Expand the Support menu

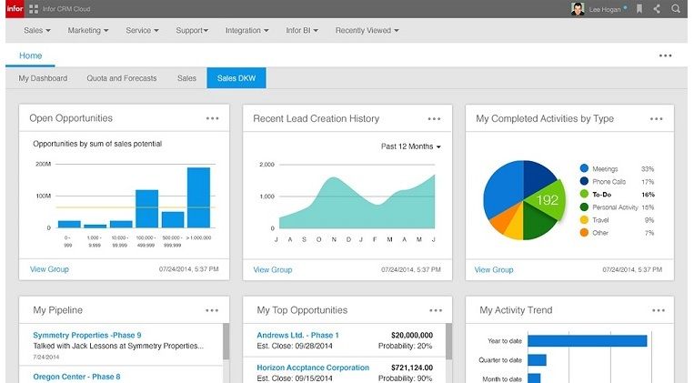192,31
